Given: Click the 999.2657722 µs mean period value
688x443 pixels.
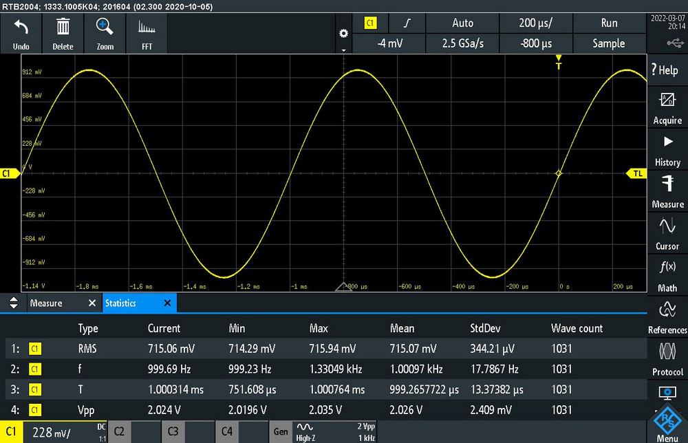Looking at the screenshot, I should click(424, 389).
